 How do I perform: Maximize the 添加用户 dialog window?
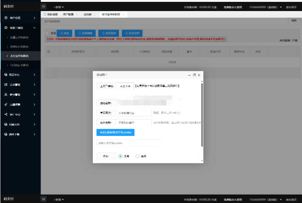tap(194, 75)
